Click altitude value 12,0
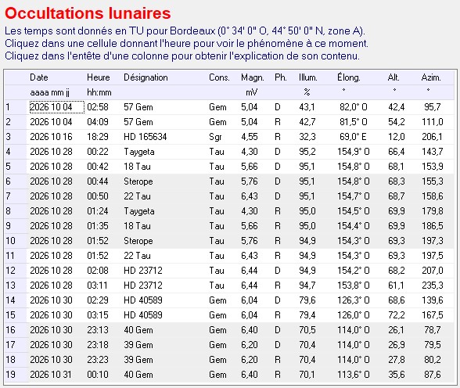Viewport: 460px width, 388px height. pyautogui.click(x=397, y=137)
